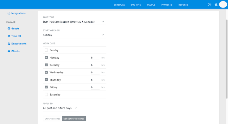Screen dimensions: 228x124
Task: Open the Apply To dropdown
Action: point(61,108)
